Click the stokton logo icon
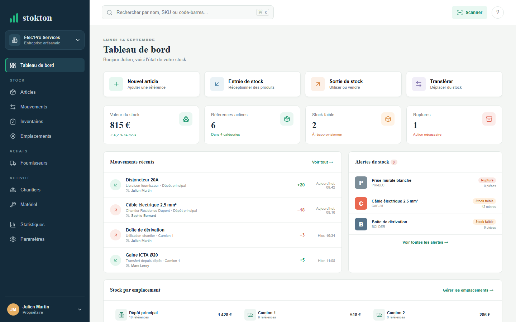The height and width of the screenshot is (322, 516). (14, 18)
